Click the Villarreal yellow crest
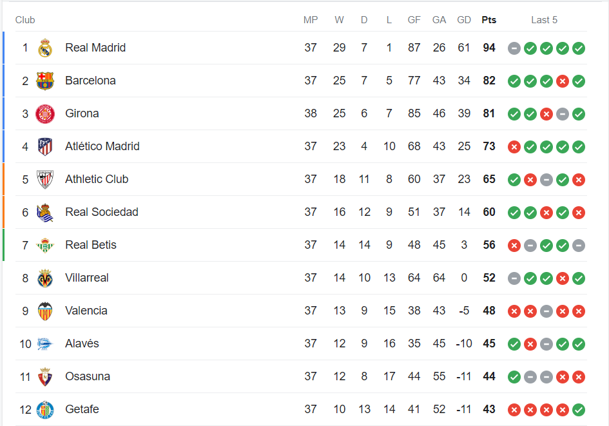 point(45,278)
